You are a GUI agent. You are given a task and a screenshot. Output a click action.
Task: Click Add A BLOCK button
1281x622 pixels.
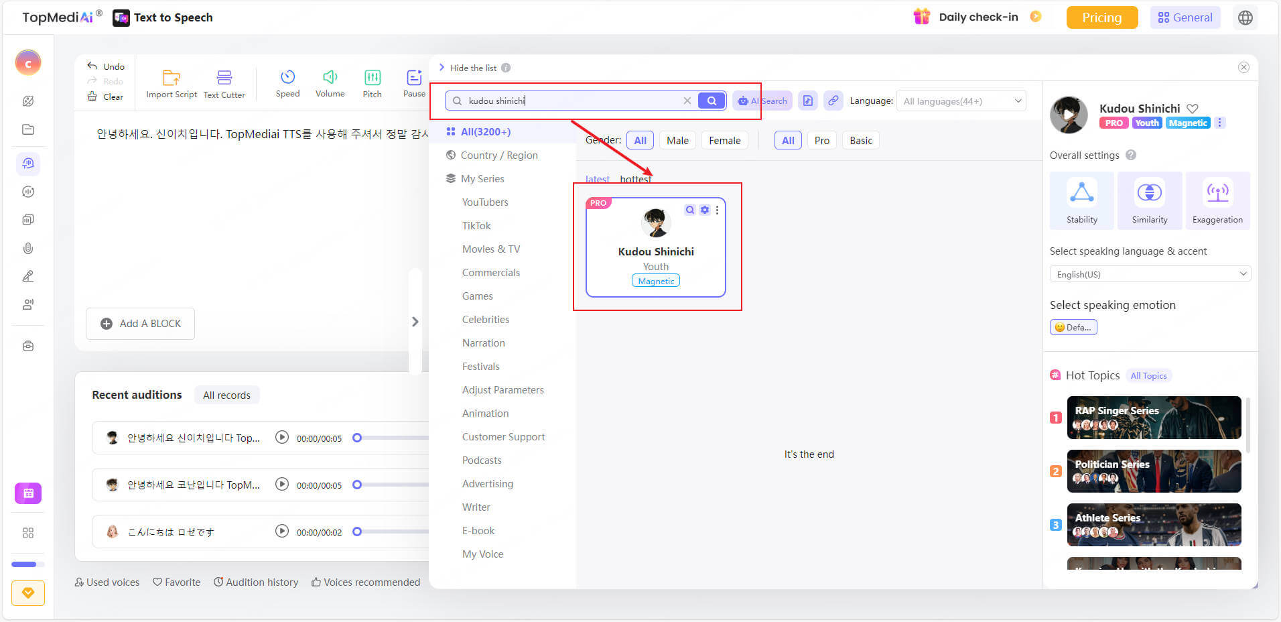point(141,324)
